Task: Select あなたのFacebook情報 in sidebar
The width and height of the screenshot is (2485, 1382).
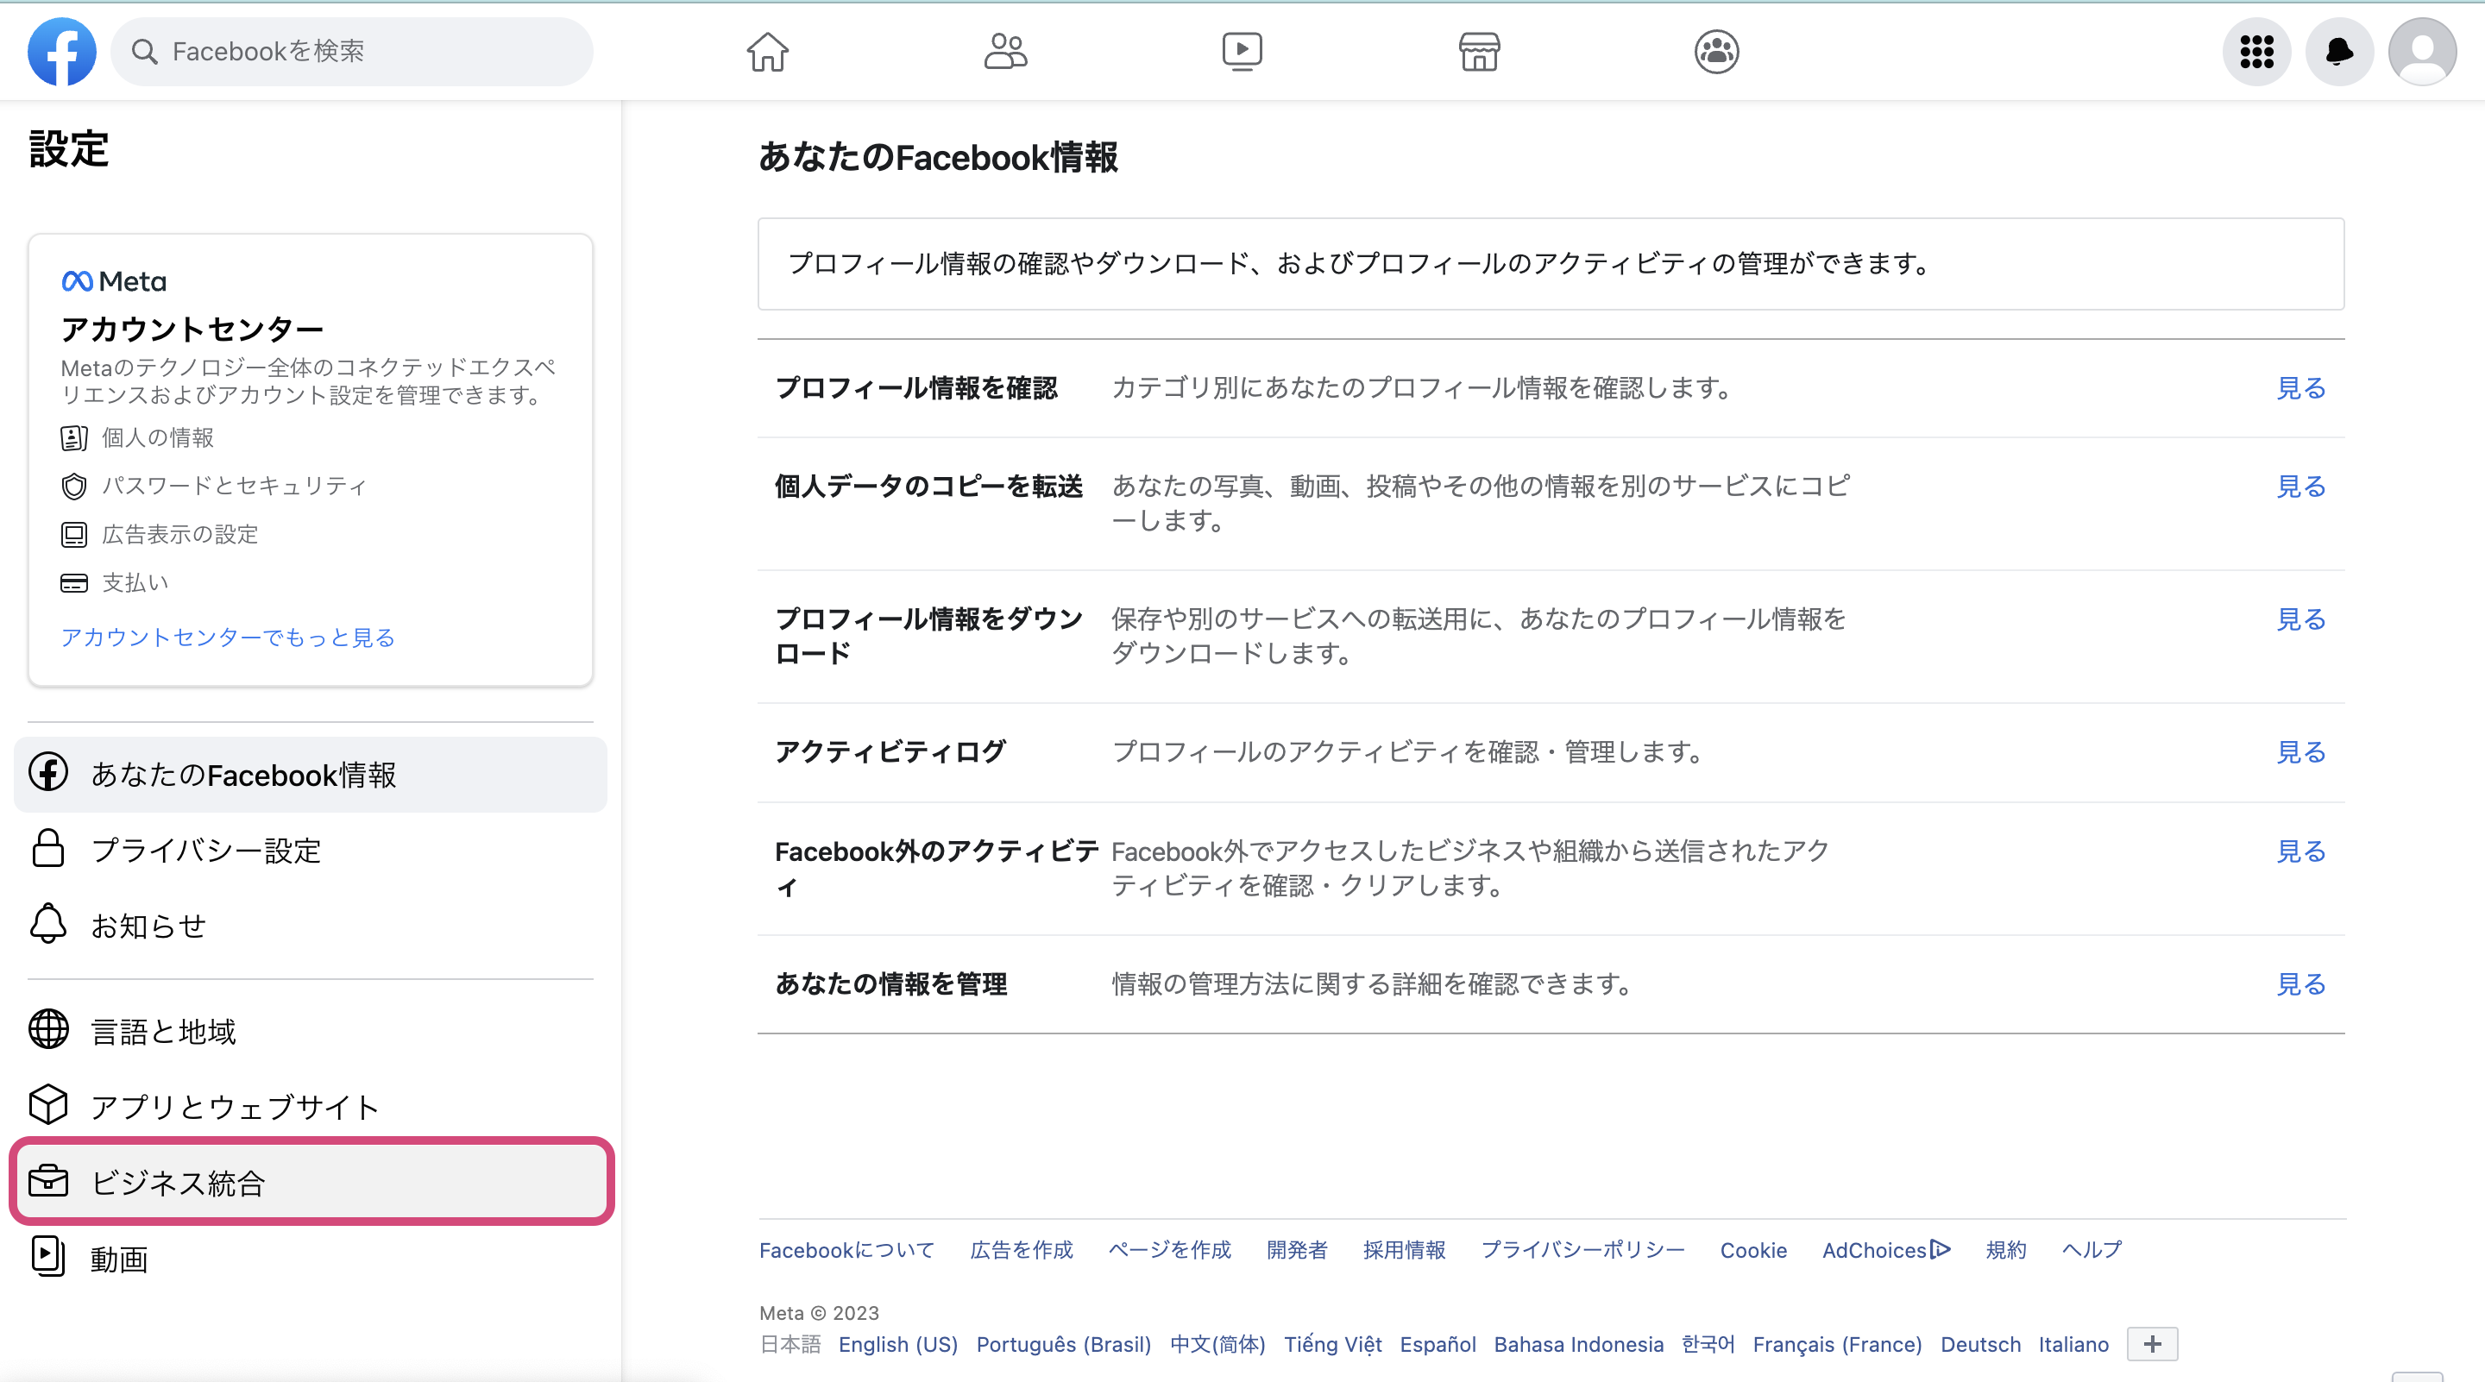Action: [311, 776]
